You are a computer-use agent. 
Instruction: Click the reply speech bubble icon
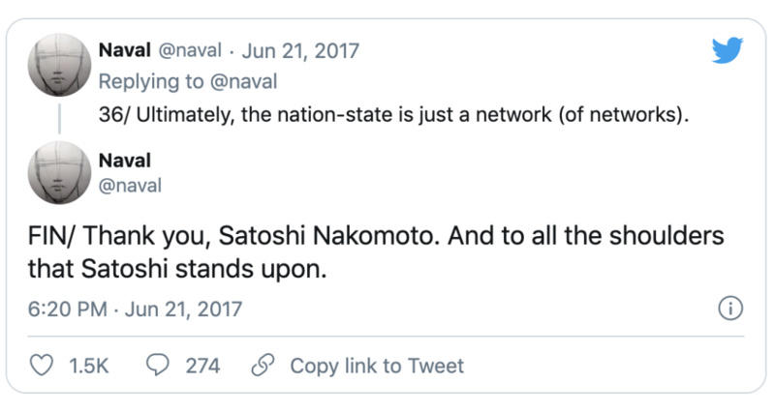pos(158,366)
